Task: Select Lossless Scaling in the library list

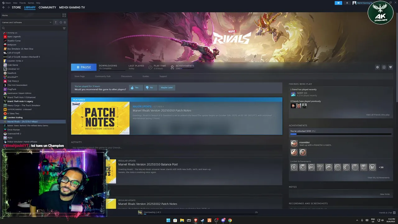Action: pyautogui.click(x=15, y=118)
